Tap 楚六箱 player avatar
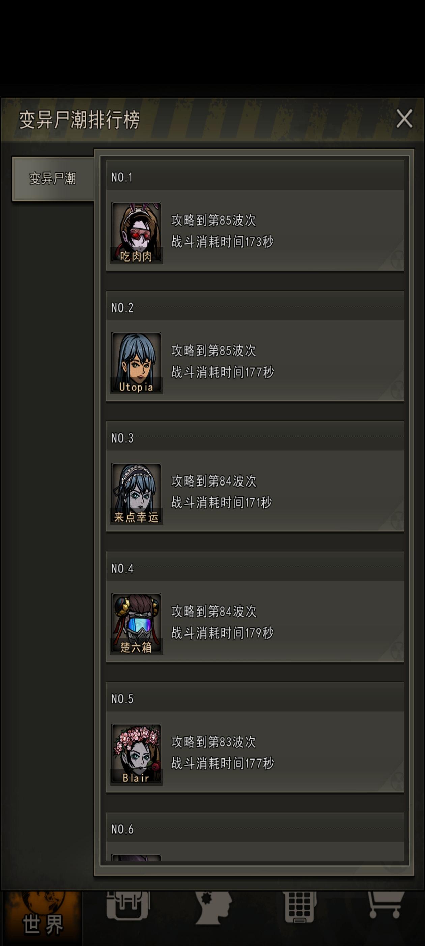Viewport: 425px width, 946px height. click(136, 624)
